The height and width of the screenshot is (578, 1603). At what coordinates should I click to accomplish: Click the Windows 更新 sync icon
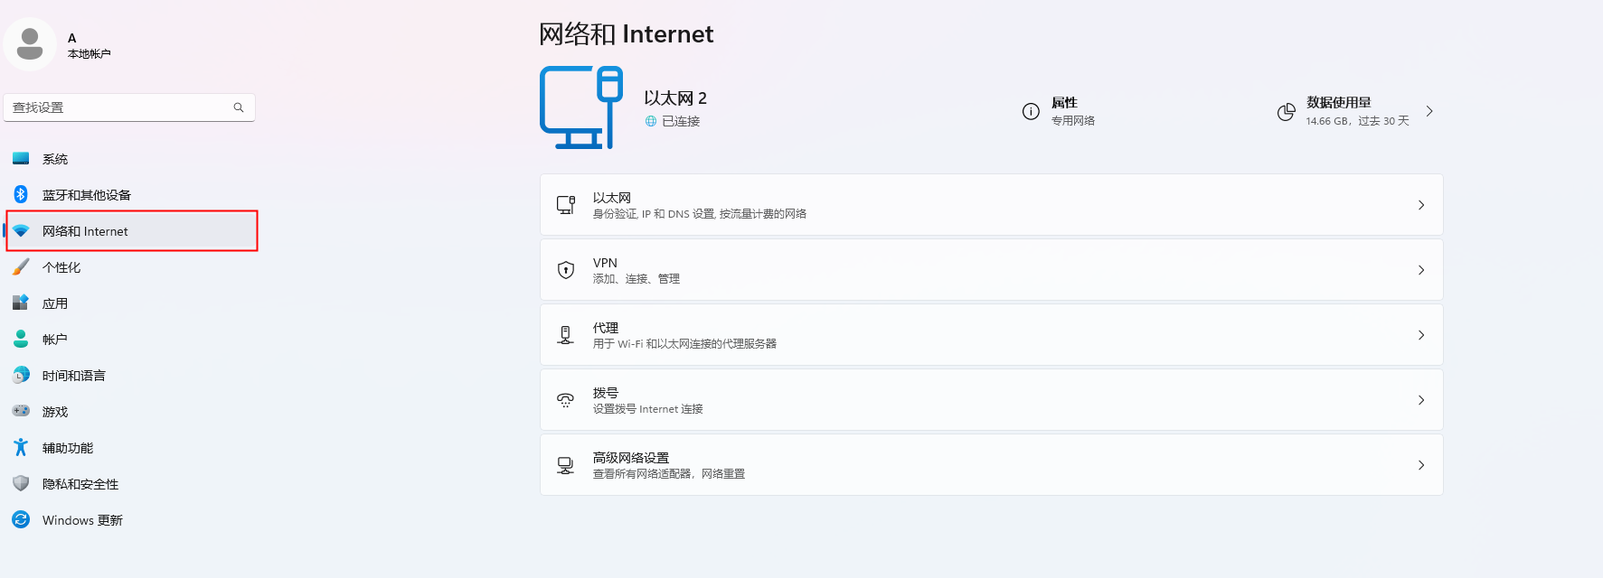coord(21,519)
